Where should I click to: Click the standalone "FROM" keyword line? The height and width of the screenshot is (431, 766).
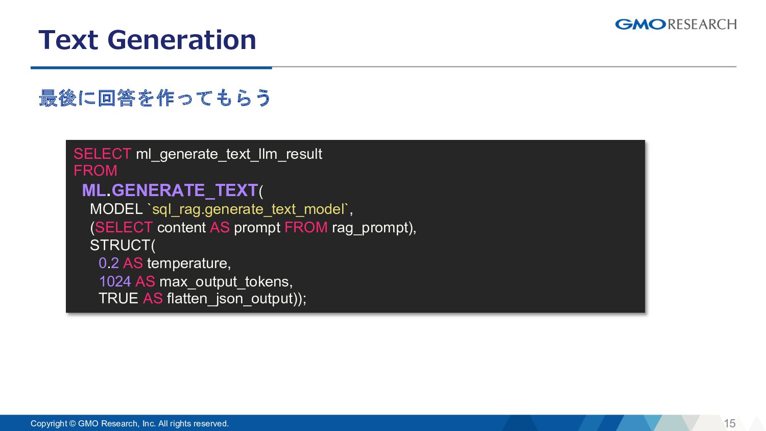[x=95, y=171]
